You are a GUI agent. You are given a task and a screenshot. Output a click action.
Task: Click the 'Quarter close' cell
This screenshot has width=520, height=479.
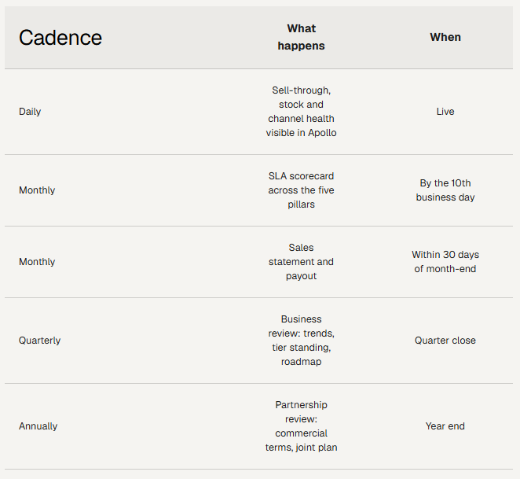point(445,341)
